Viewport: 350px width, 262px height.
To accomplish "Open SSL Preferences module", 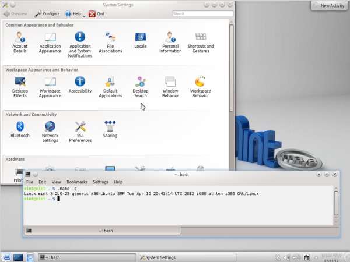I will coord(80,131).
